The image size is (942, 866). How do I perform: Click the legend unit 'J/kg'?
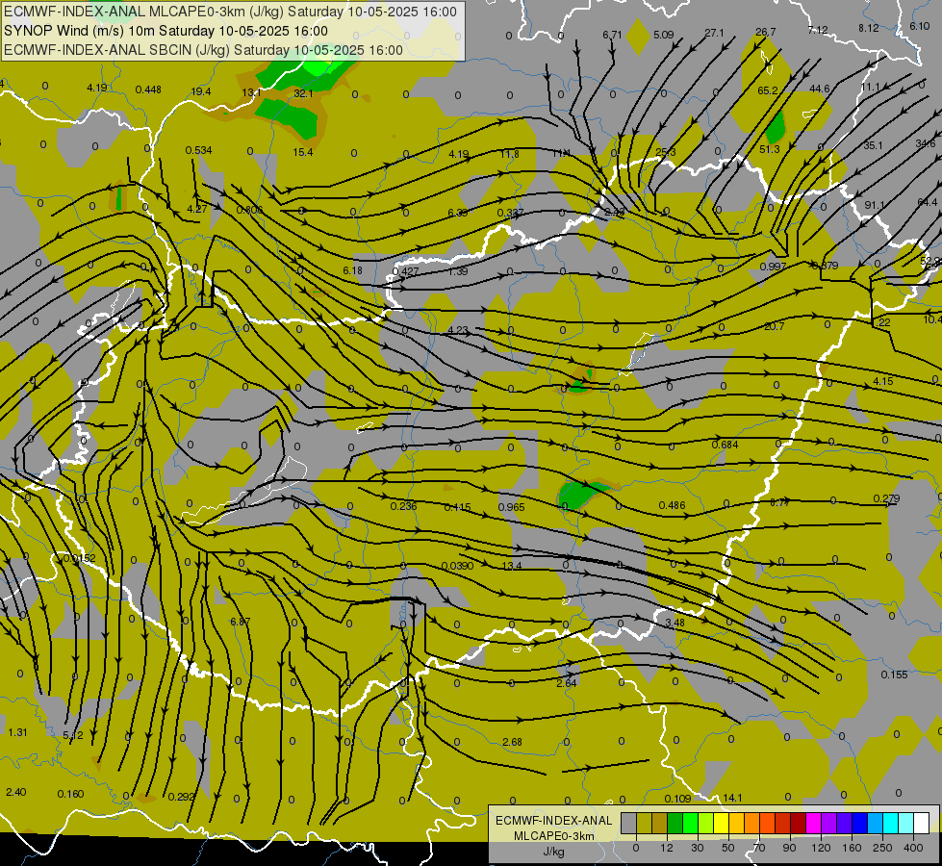[x=553, y=852]
